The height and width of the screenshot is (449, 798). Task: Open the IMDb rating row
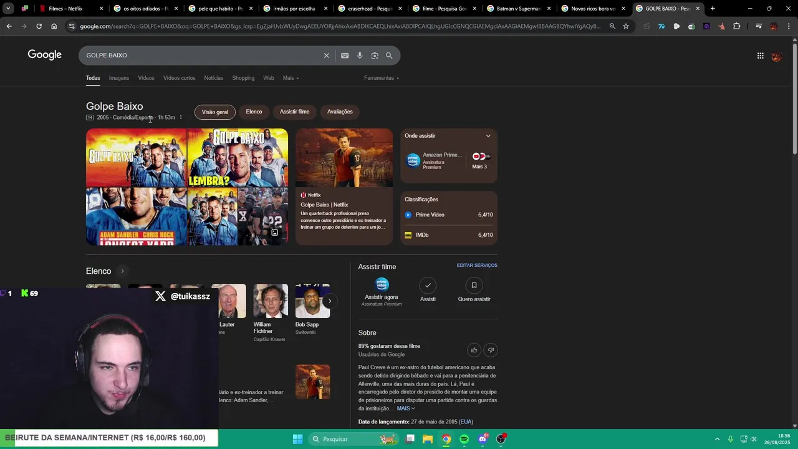coord(449,235)
